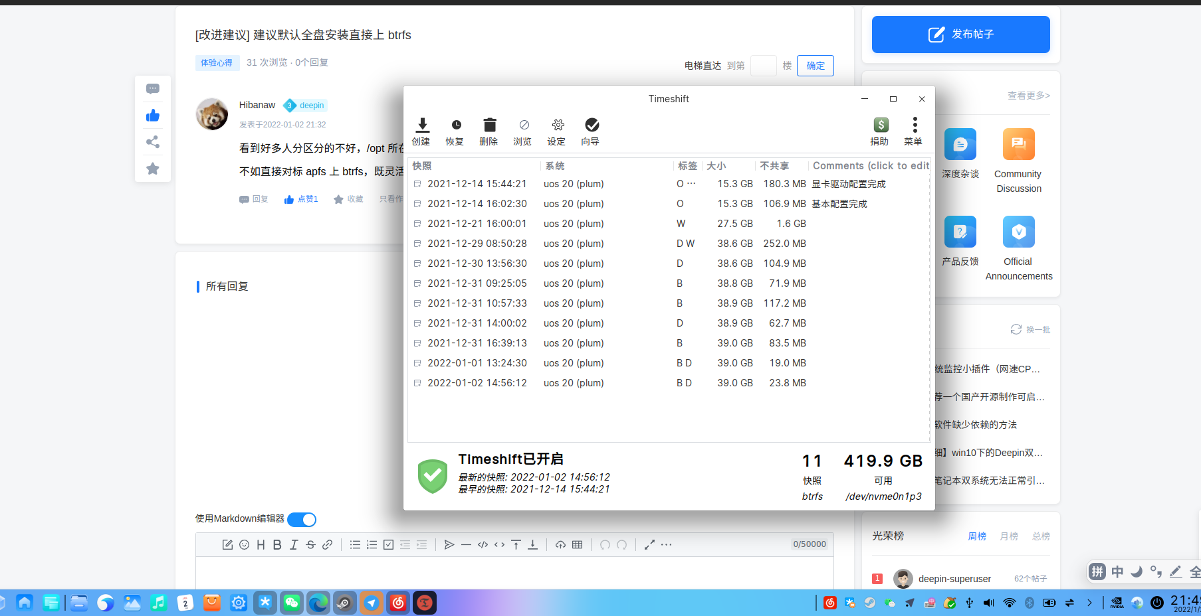Click the volume icon in system tray

(989, 603)
